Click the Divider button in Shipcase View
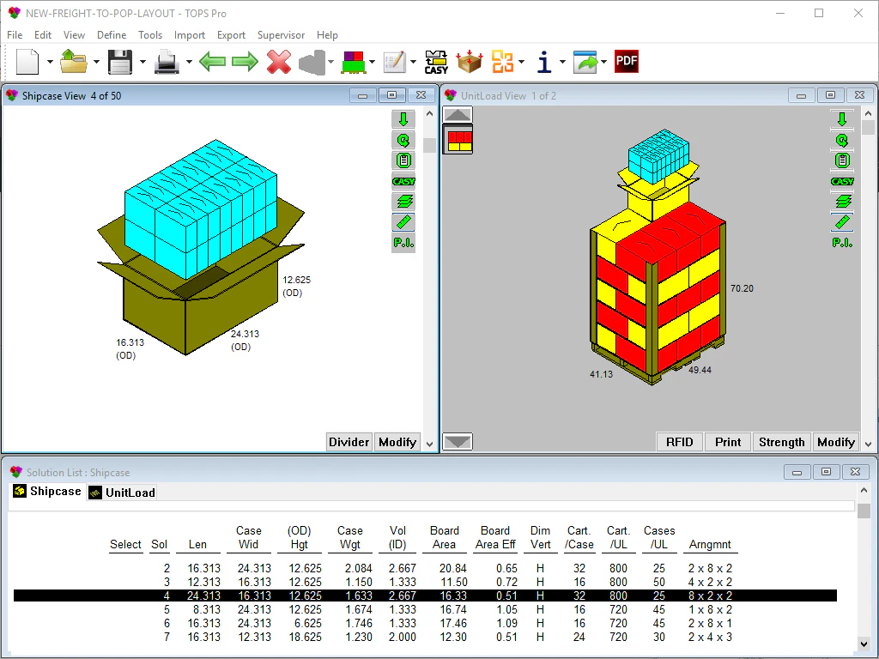The height and width of the screenshot is (659, 879). [349, 442]
